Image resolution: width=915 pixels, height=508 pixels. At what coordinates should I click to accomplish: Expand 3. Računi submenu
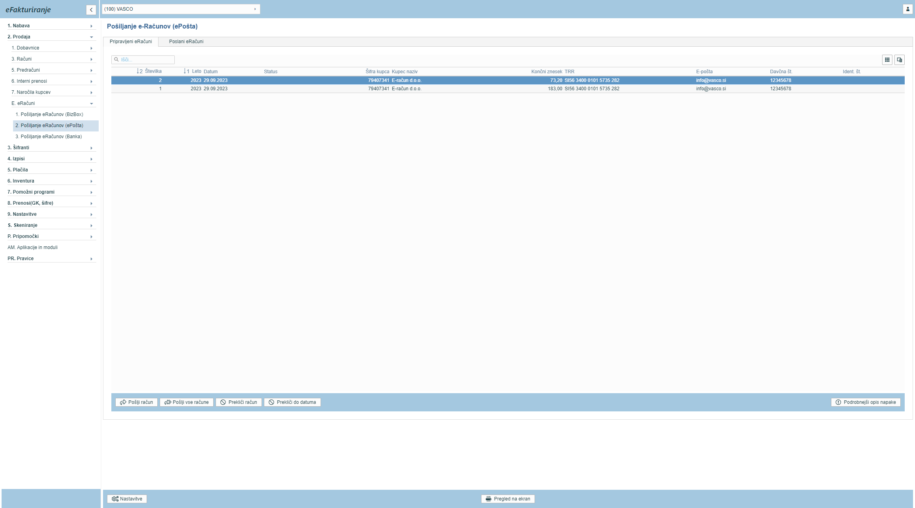53,59
